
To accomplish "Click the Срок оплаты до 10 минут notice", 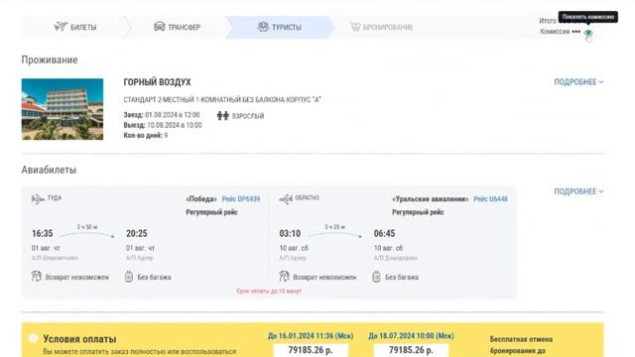I will point(269,291).
